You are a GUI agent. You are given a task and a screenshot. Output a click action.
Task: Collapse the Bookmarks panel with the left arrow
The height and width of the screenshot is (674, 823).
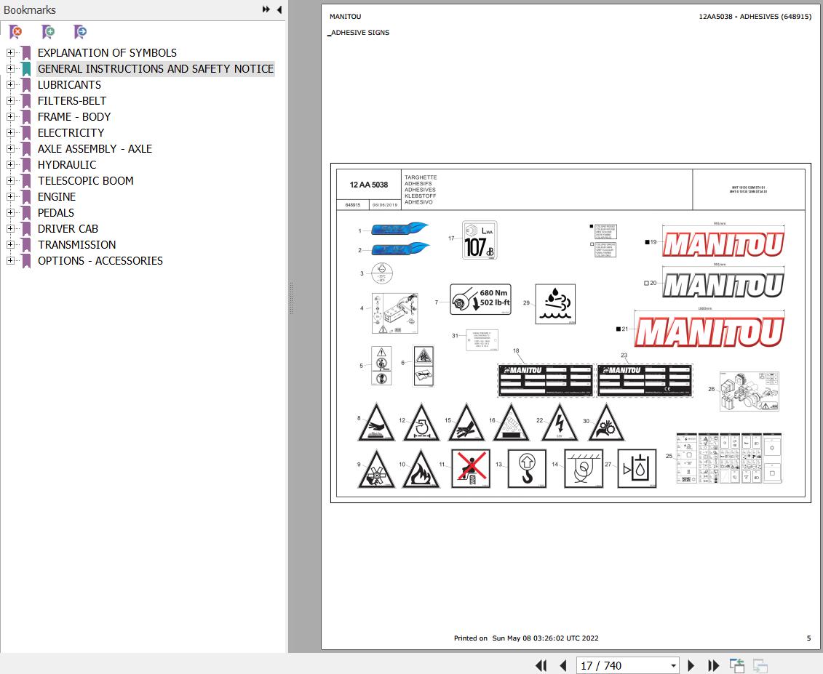click(279, 9)
